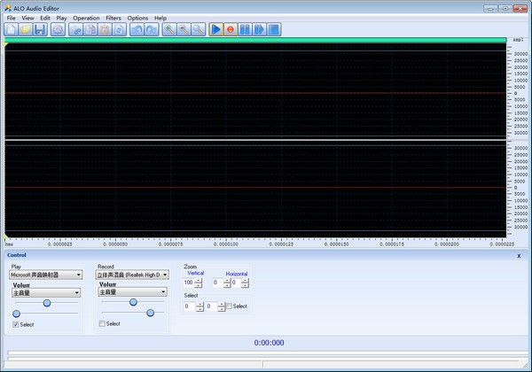
Task: Enable the Select checkbox in Record section
Action: click(x=102, y=324)
